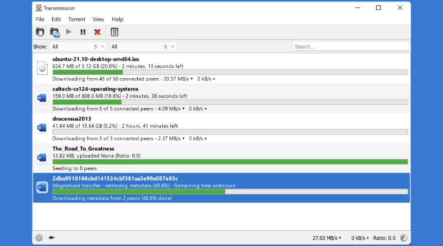Click the ubuntu-21.10 disc image file icon

42,68
